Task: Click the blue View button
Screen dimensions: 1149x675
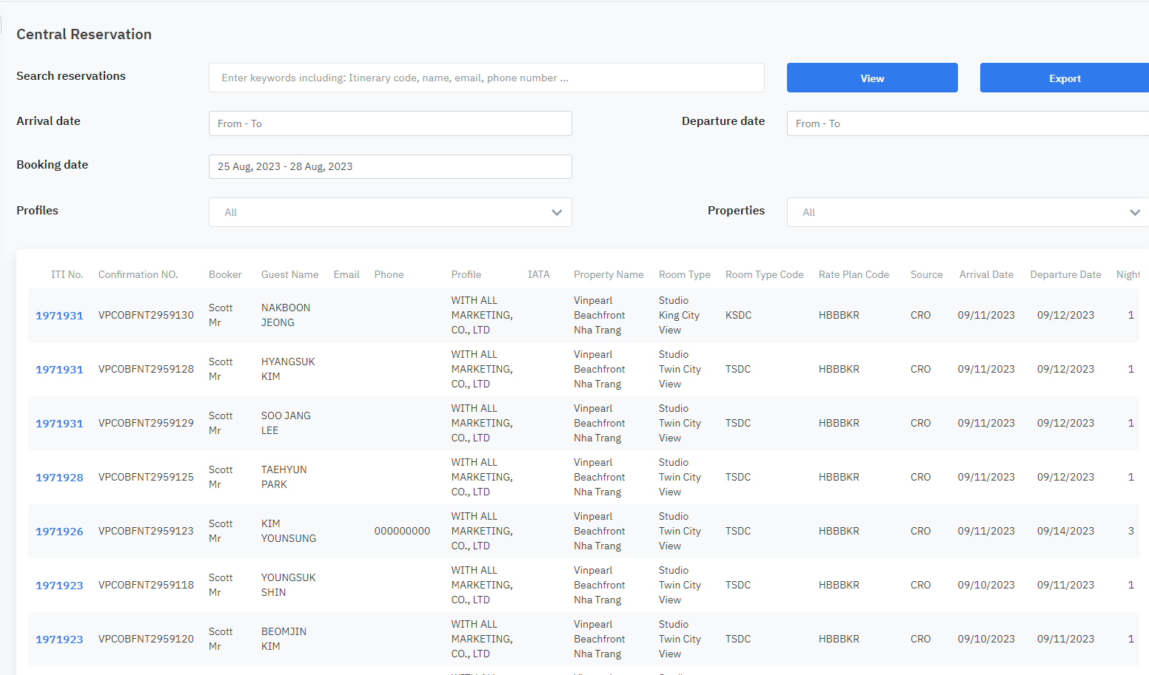Action: pos(871,78)
